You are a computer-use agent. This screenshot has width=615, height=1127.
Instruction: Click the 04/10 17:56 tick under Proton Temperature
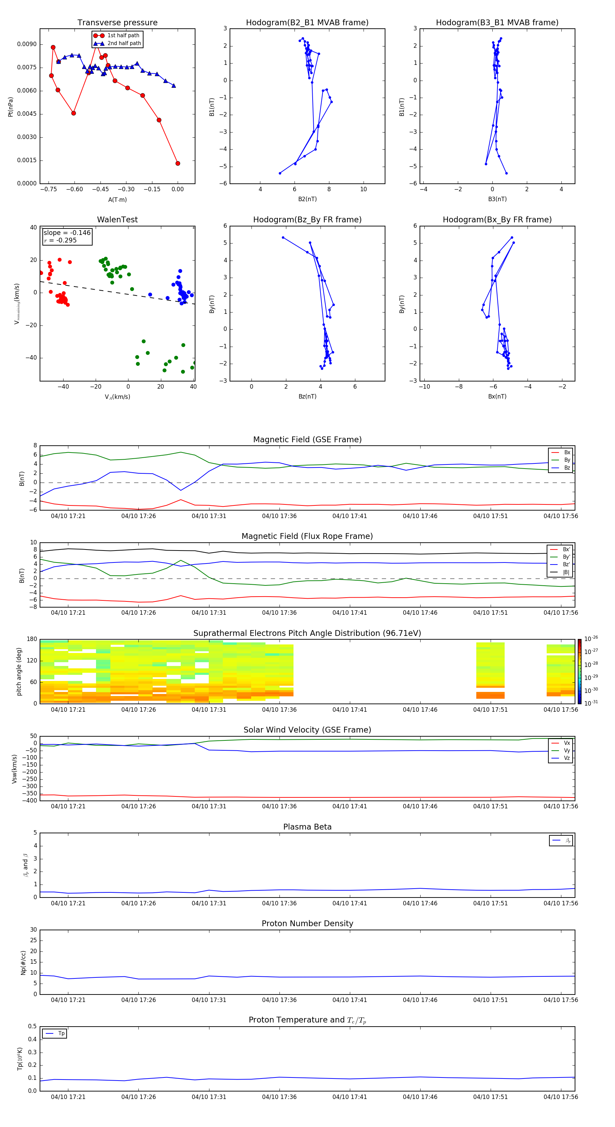(x=561, y=1097)
